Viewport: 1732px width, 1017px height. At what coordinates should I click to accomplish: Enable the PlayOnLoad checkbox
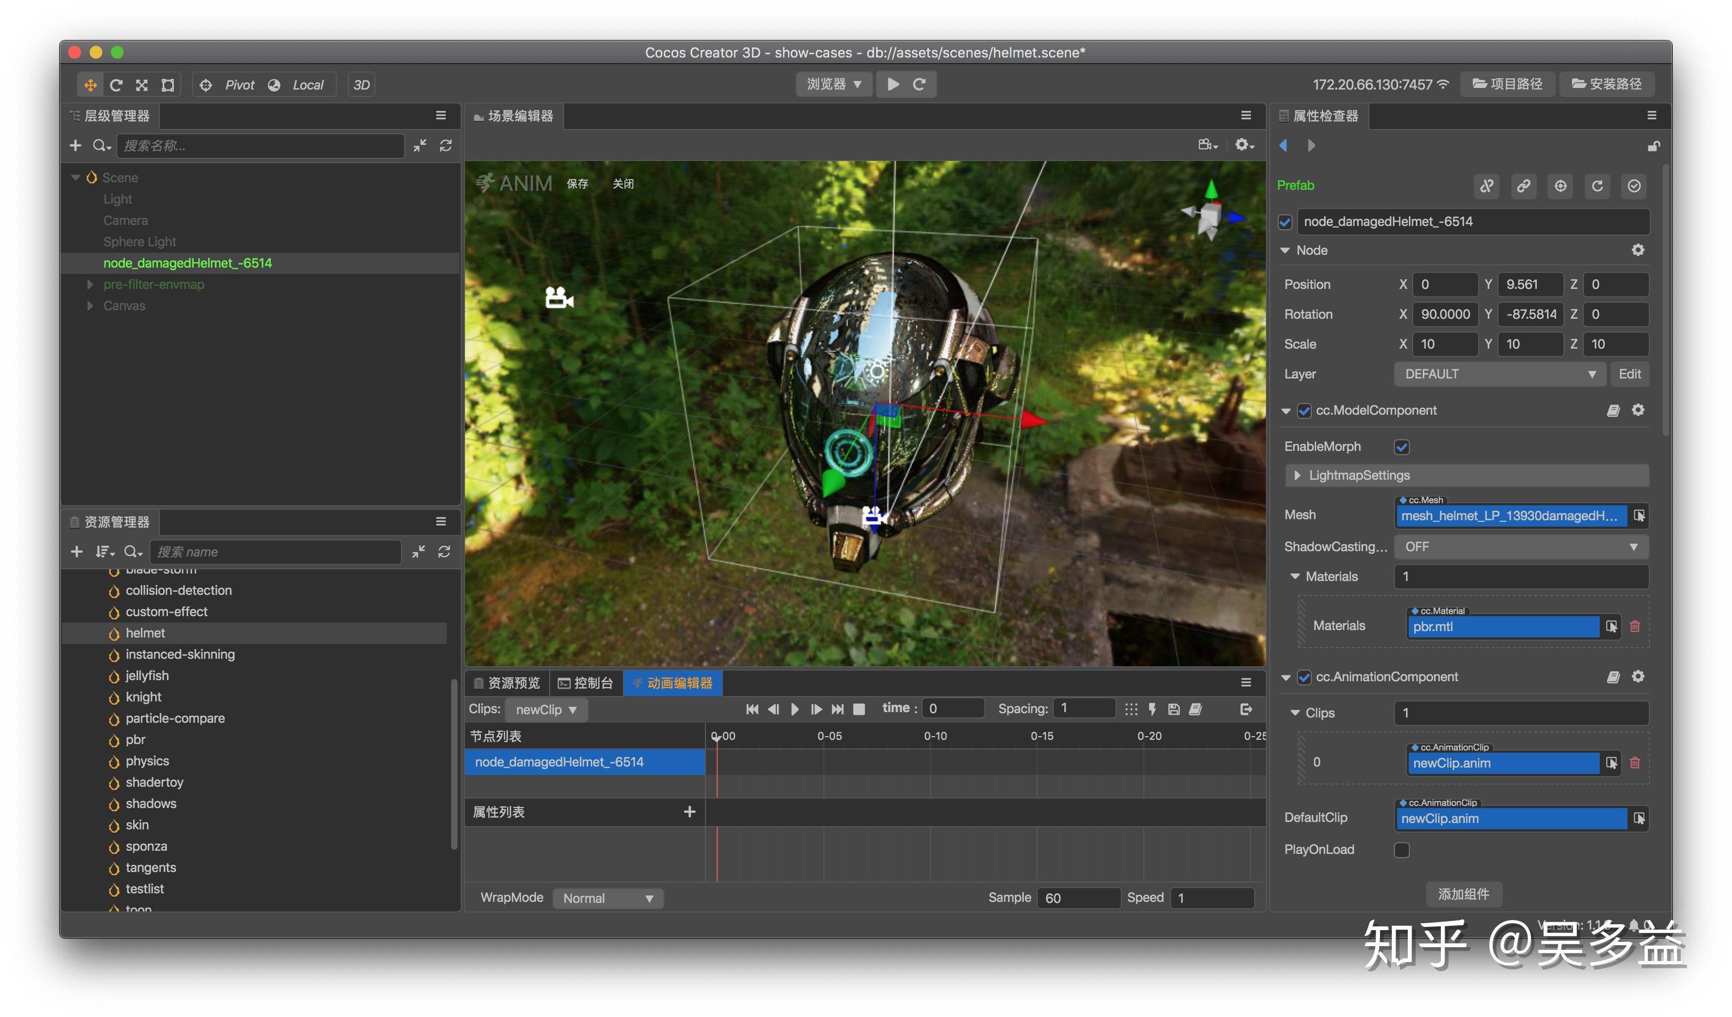point(1401,850)
